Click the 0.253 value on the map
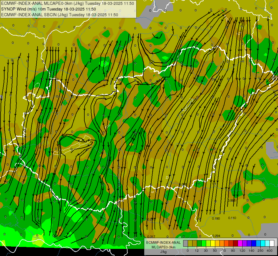 click(151, 219)
